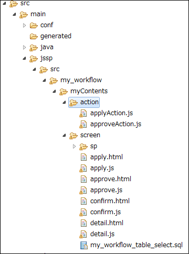Select the main folder label
Image resolution: width=189 pixels, height=254 pixels.
click(x=38, y=14)
